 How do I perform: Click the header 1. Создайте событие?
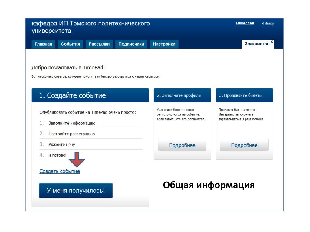[x=90, y=95]
